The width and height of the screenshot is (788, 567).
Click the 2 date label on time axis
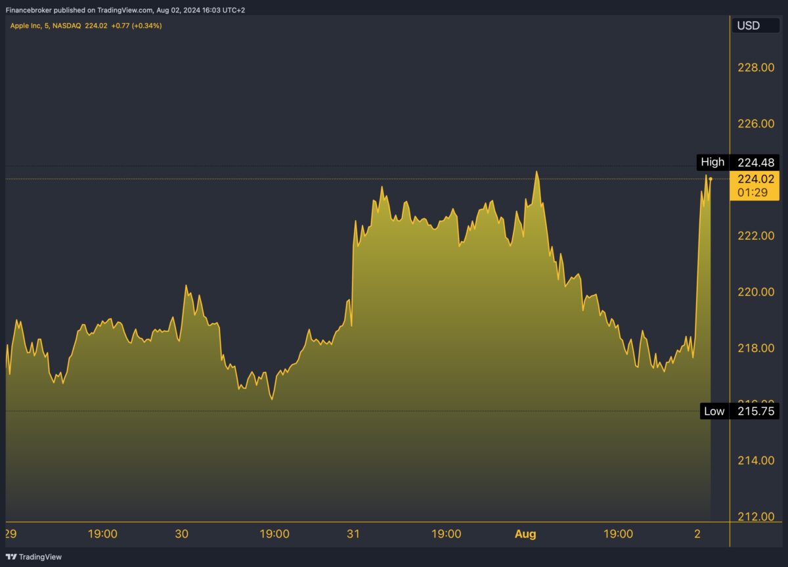tap(699, 534)
